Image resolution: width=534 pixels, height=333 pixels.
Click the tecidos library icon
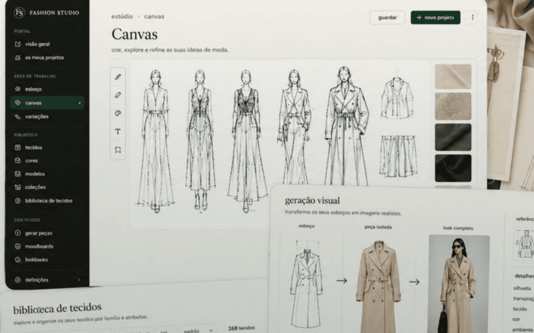click(18, 148)
